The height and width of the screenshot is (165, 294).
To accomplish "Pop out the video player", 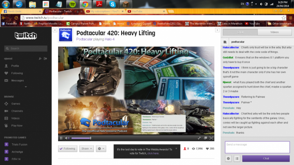I will click(205, 138).
